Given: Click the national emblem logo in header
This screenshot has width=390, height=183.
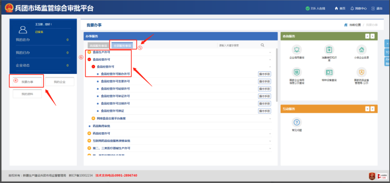Looking at the screenshot, I should click(9, 8).
